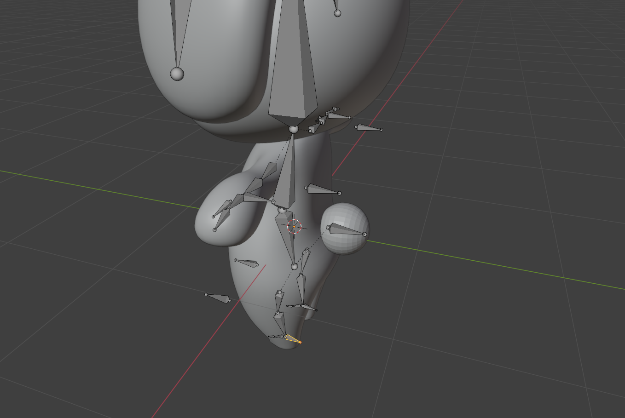Screen dimensions: 625x418
Task: Select thigh bone of the front leg
Action: click(x=279, y=301)
